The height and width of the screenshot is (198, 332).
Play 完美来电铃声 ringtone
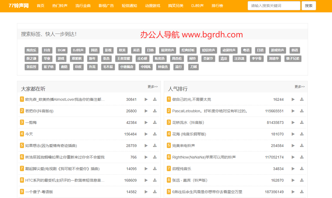click(x=293, y=146)
